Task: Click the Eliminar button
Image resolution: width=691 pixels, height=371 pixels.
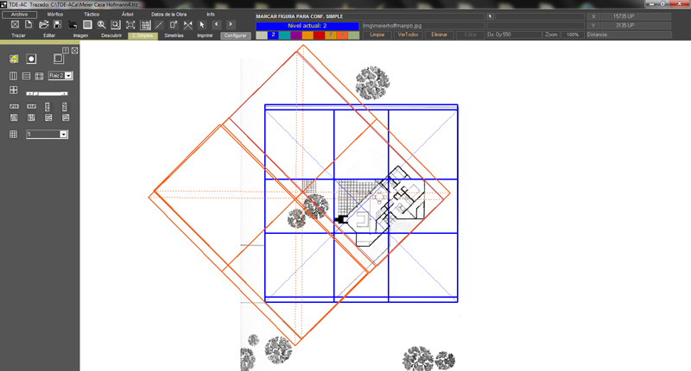Action: pos(440,35)
